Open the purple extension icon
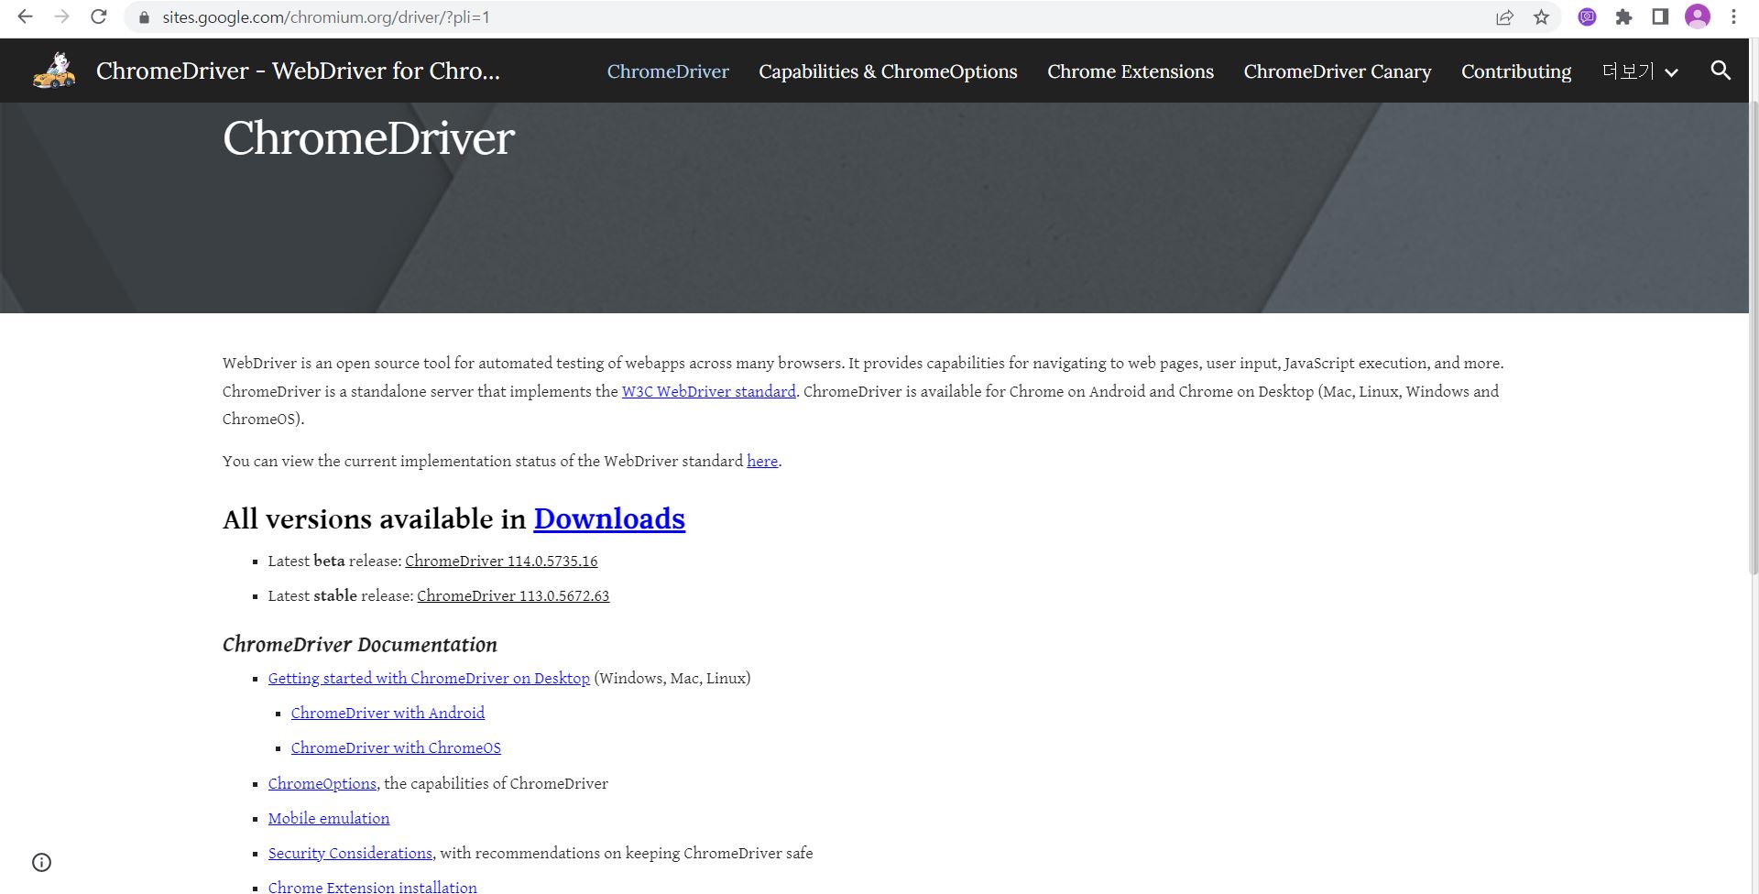Screen dimensions: 1759x894 click(x=1588, y=16)
